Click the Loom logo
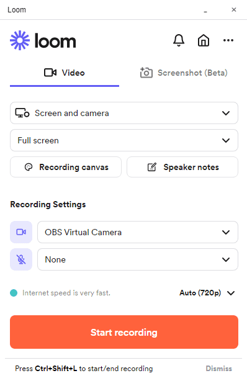247x386 pixels. pyautogui.click(x=43, y=40)
